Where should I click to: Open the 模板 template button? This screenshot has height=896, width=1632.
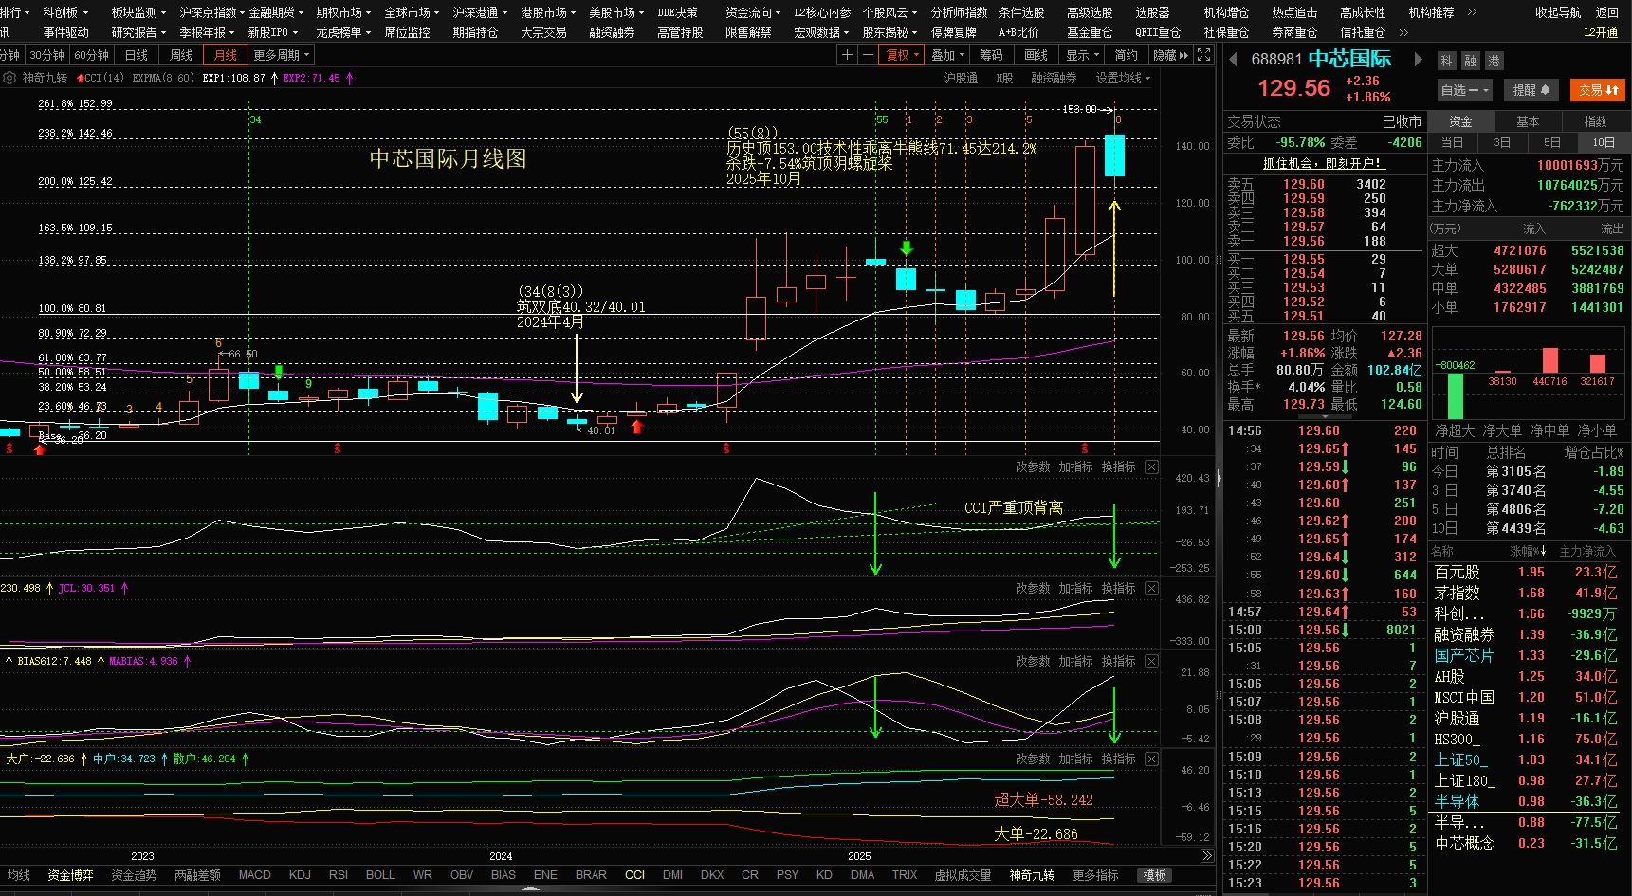[x=1154, y=875]
